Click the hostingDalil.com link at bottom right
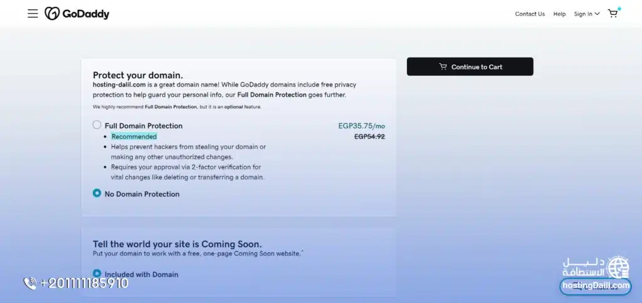This screenshot has width=642, height=303. (595, 285)
